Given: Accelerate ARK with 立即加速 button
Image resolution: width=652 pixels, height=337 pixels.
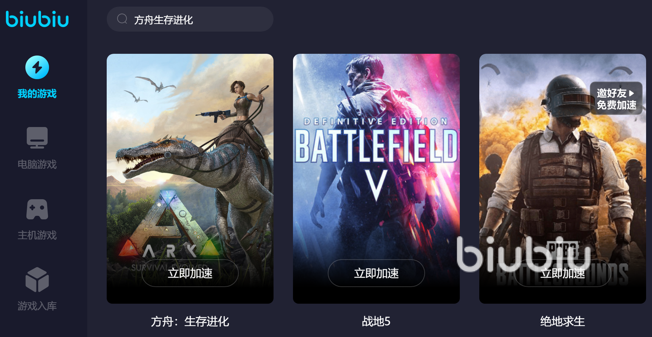Looking at the screenshot, I should click(190, 273).
